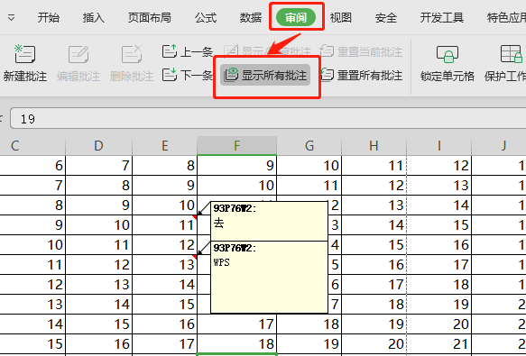The height and width of the screenshot is (356, 526).
Task: Go to previous comment with 上一条
Action: click(x=188, y=51)
